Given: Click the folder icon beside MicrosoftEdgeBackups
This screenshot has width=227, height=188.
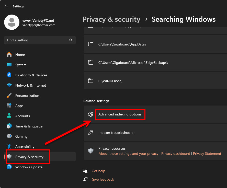Looking at the screenshot, I should click(x=91, y=62).
